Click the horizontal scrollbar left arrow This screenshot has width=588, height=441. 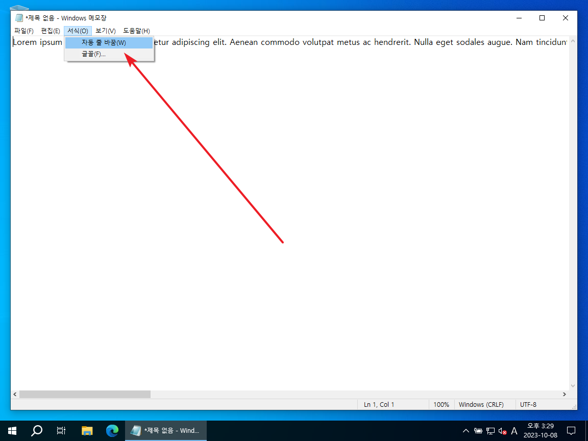coord(15,394)
